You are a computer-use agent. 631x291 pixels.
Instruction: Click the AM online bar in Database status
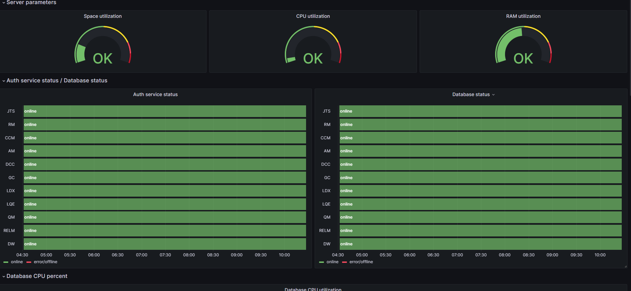(480, 151)
